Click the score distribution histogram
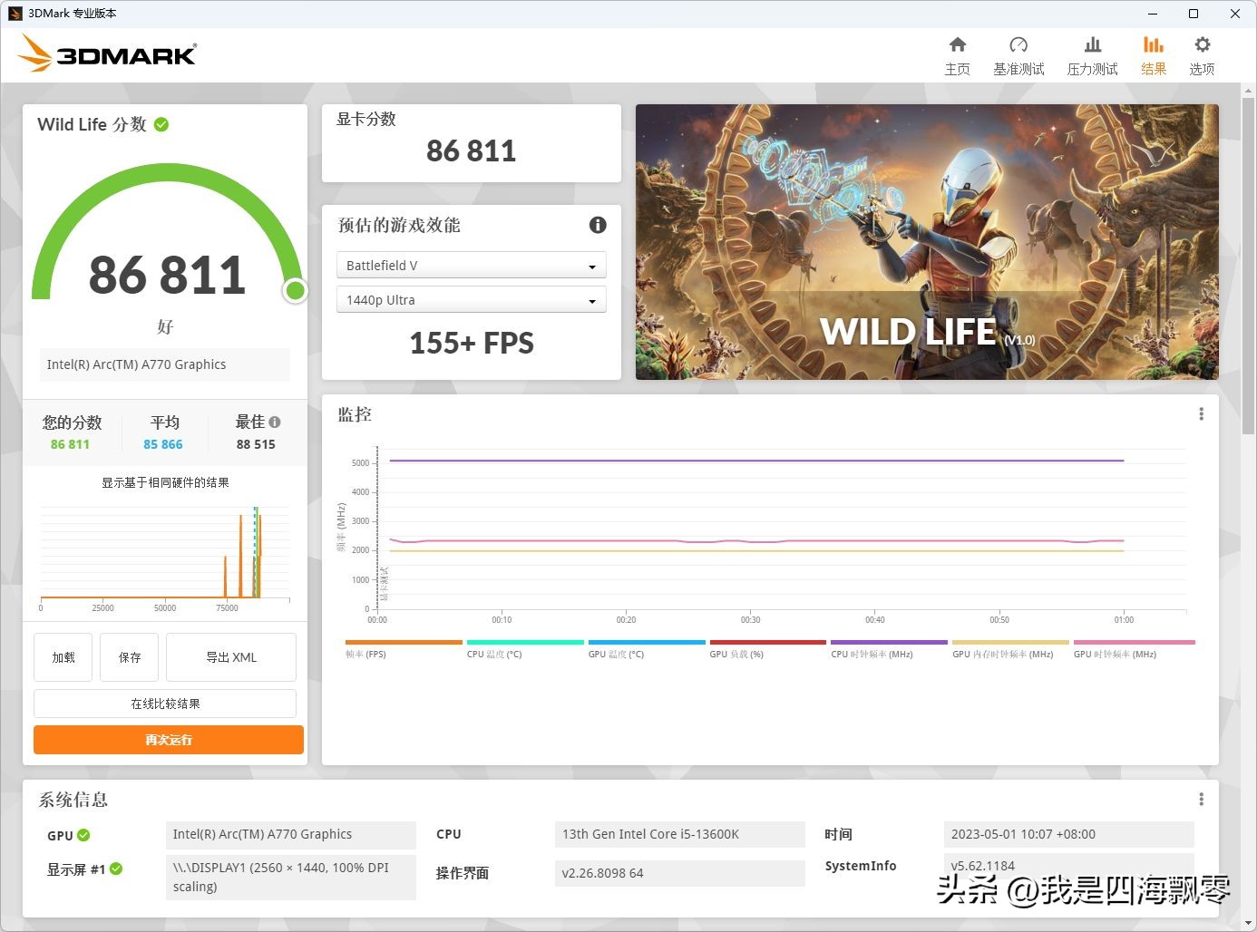The height and width of the screenshot is (932, 1257). click(x=164, y=553)
